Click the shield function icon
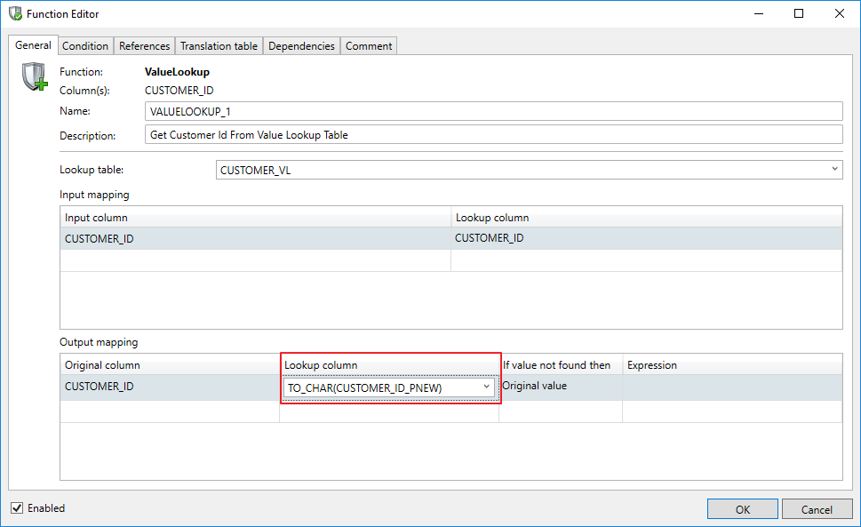Image resolution: width=861 pixels, height=527 pixels. [34, 77]
